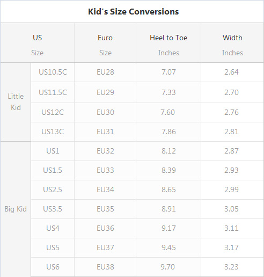Click the US10.5C size cell

pyautogui.click(x=53, y=72)
